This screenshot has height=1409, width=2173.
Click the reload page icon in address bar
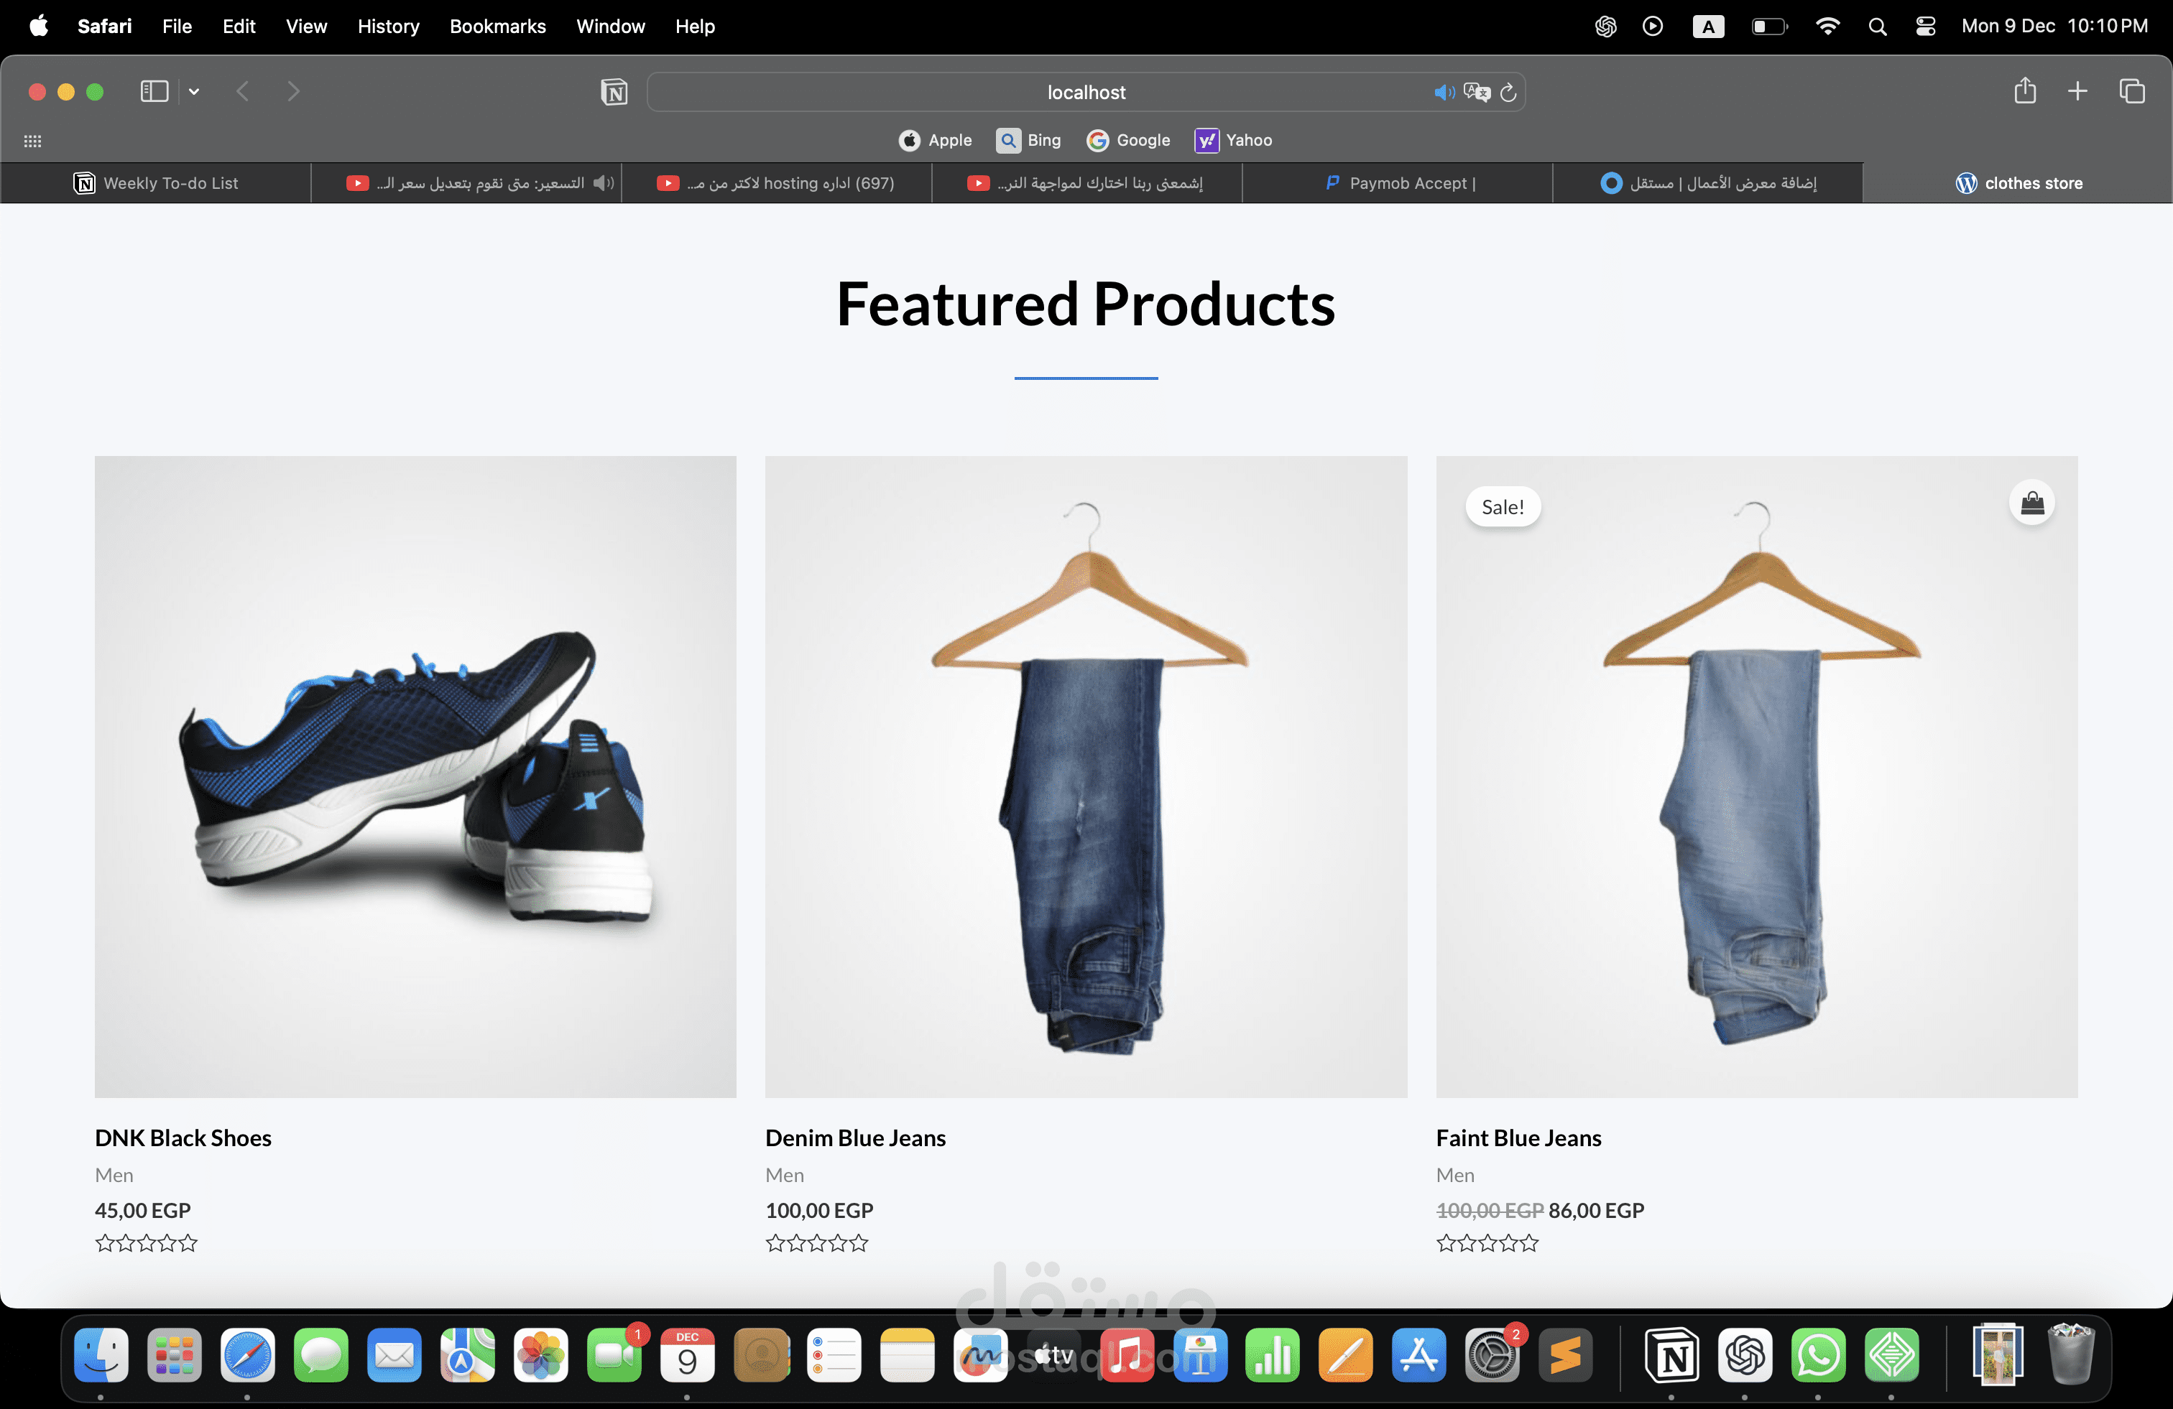tap(1508, 92)
